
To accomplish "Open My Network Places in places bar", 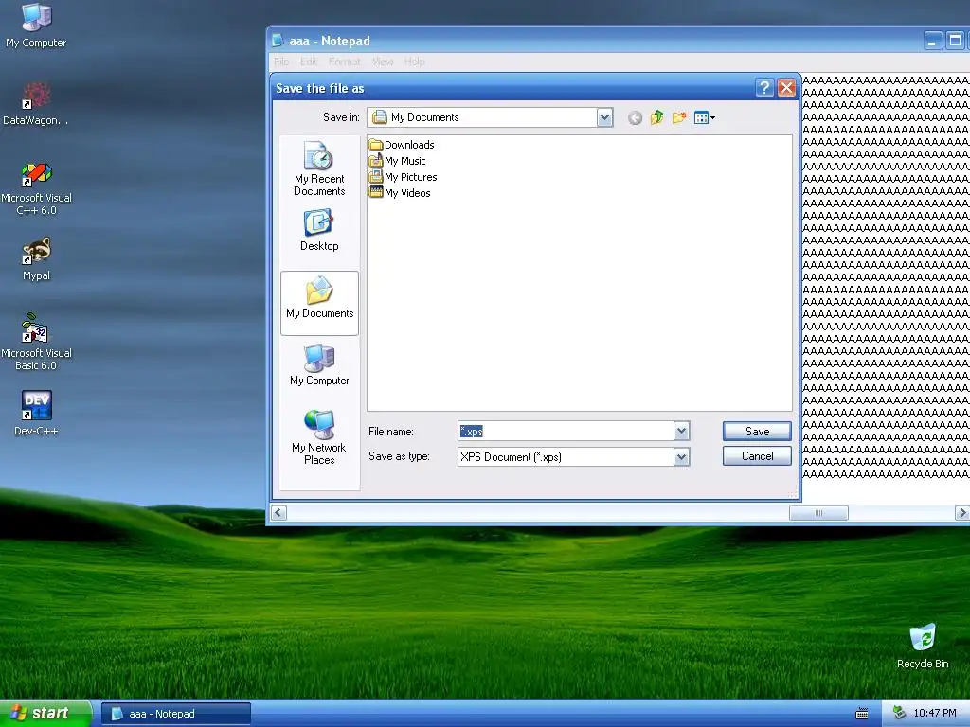I will tap(319, 437).
